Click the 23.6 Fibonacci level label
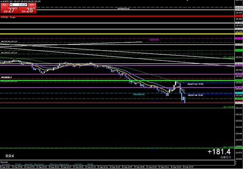 (x=229, y=57)
